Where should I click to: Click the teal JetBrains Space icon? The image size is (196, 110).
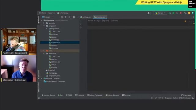point(193,13)
